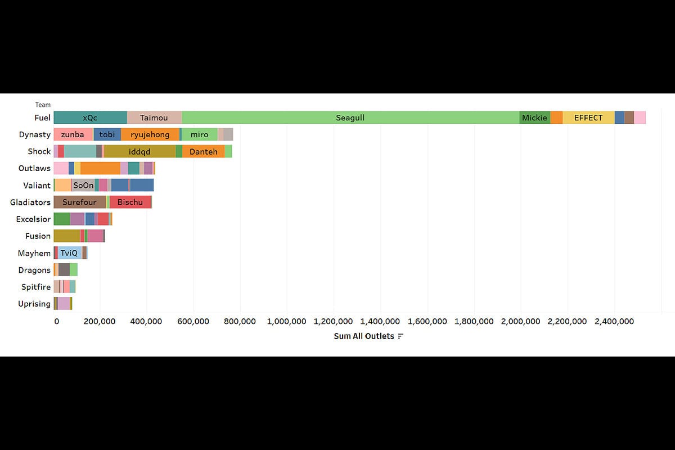This screenshot has width=675, height=450.
Task: Select the Bischu bar segment
Action: (x=130, y=202)
